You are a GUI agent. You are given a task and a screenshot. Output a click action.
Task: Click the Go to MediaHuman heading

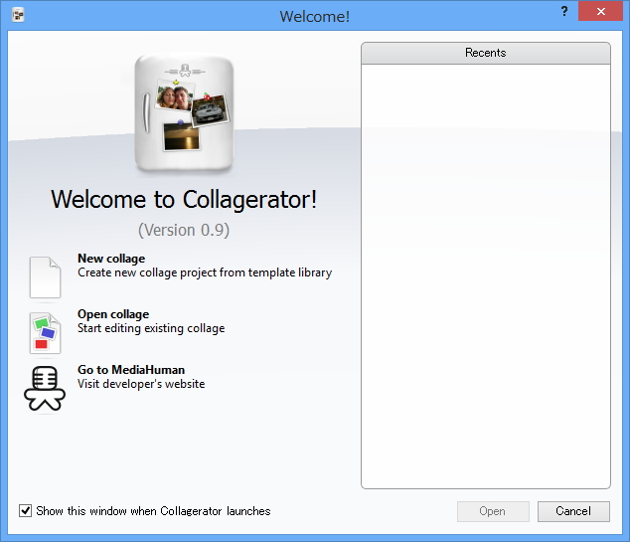click(131, 370)
